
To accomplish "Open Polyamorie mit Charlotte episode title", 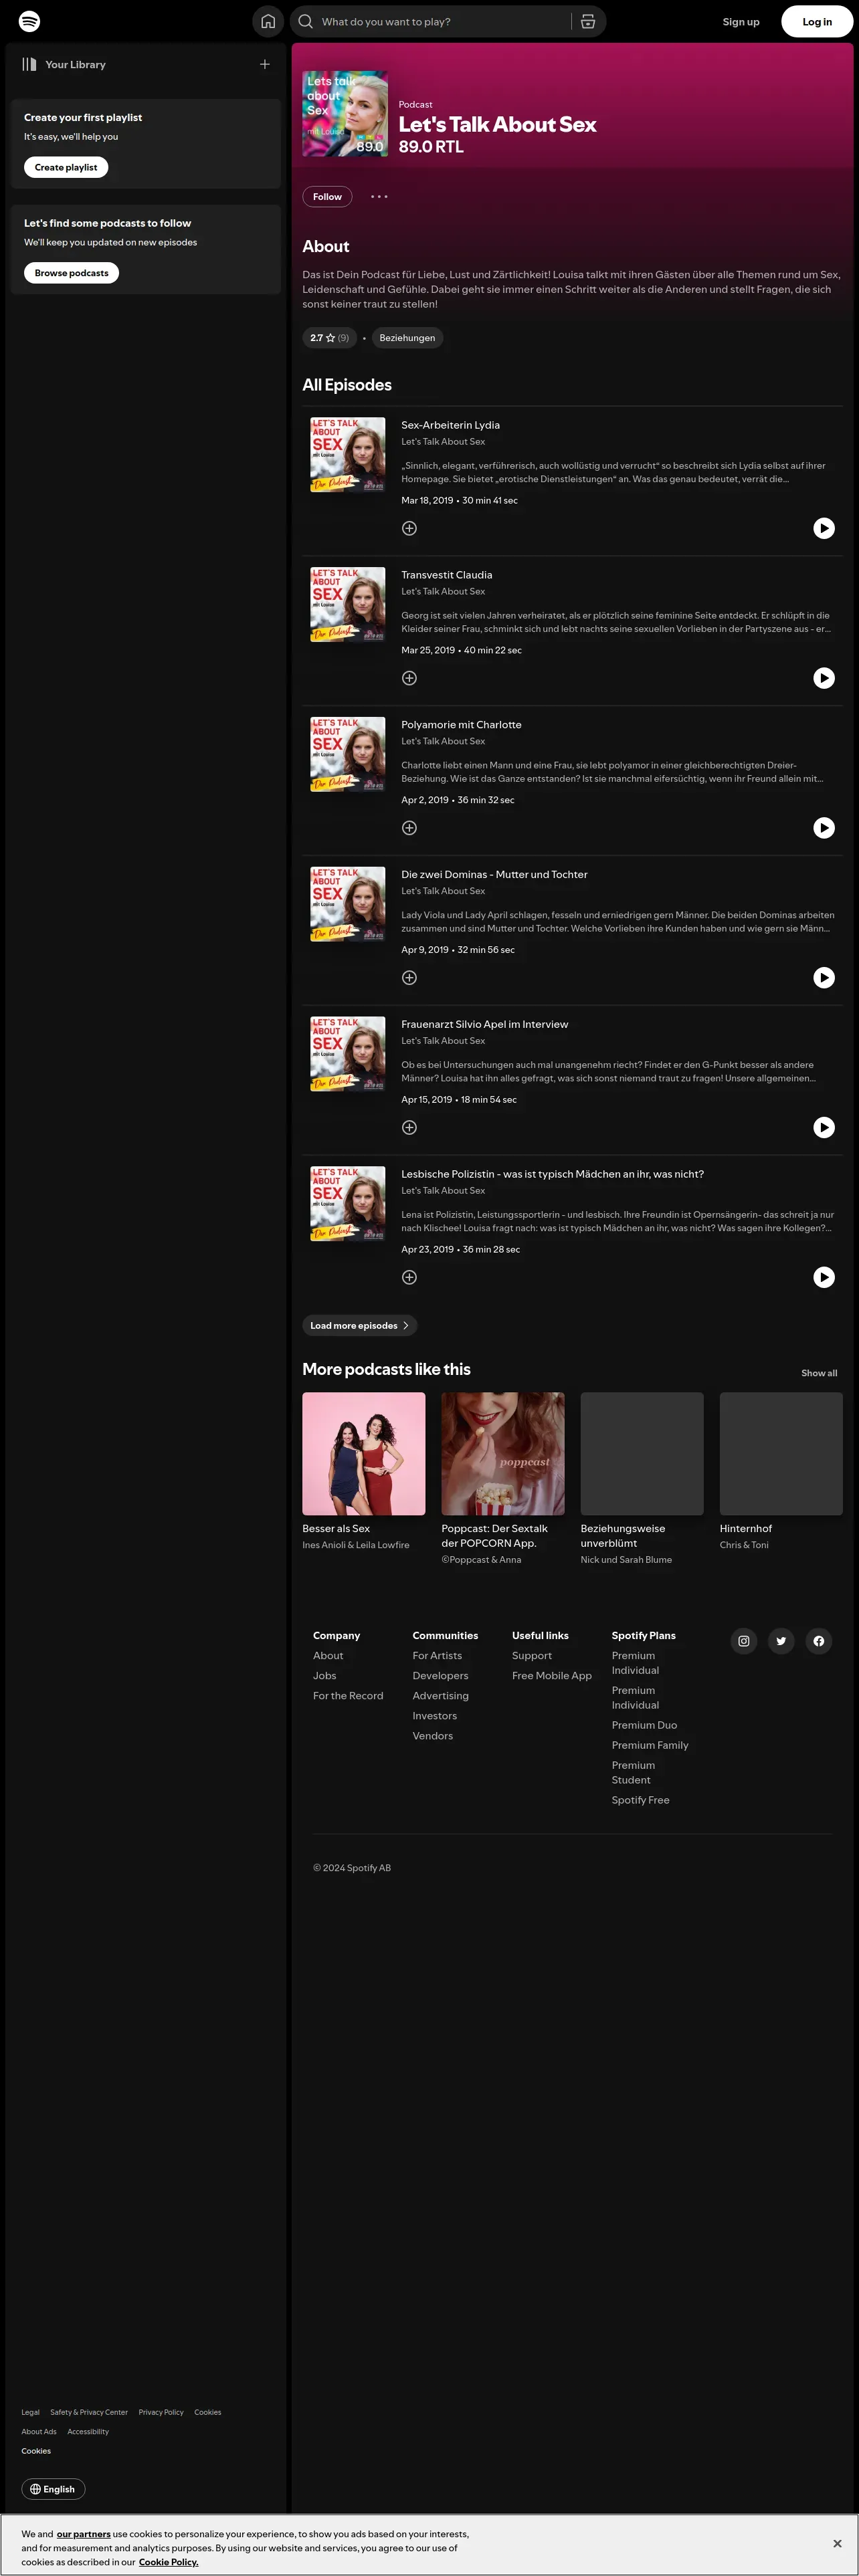I will [x=461, y=725].
